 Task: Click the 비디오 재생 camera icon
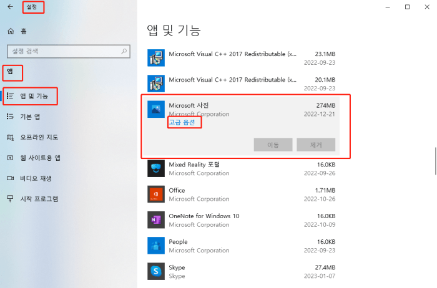(11, 178)
